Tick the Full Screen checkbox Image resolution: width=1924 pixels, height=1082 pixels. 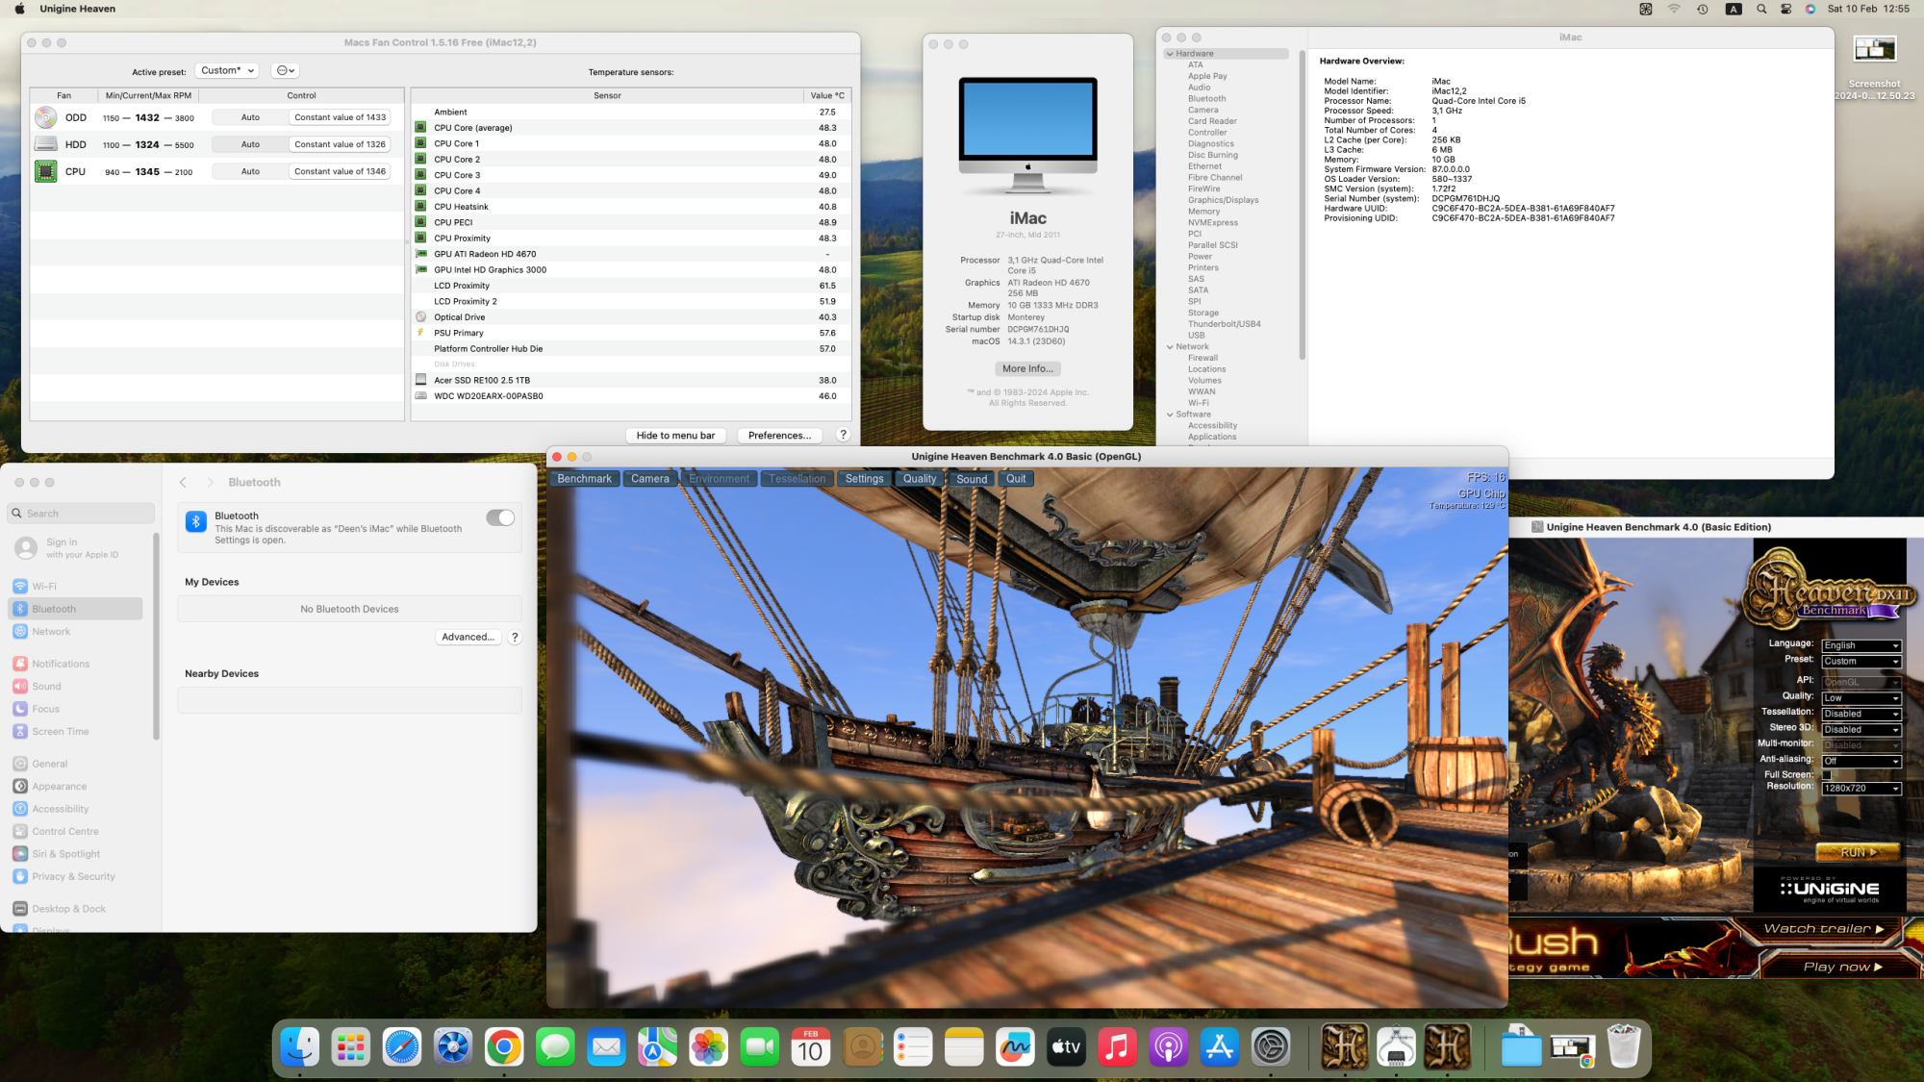click(1827, 774)
